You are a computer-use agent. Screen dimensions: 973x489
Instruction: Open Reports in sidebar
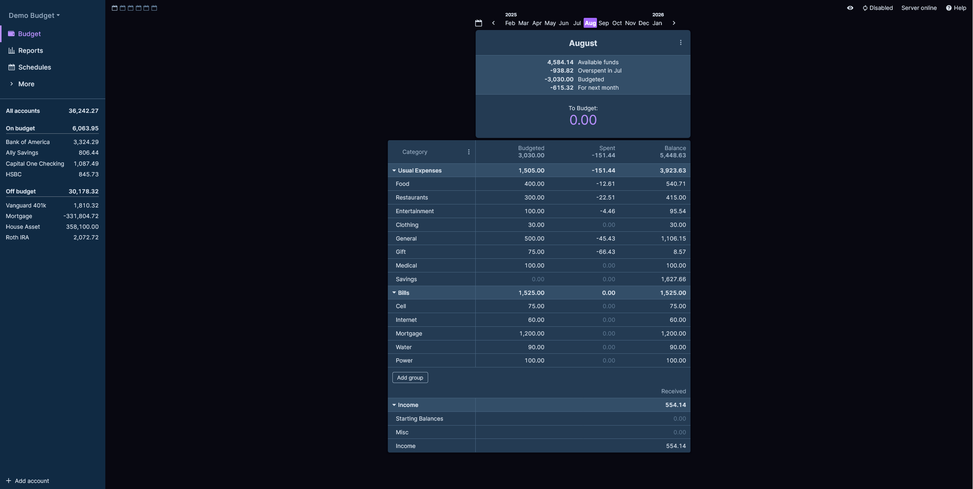(30, 51)
